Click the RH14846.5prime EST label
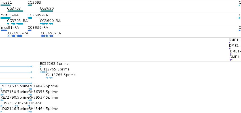Image resolution: width=241 pixels, height=113 pixels. (x=43, y=86)
